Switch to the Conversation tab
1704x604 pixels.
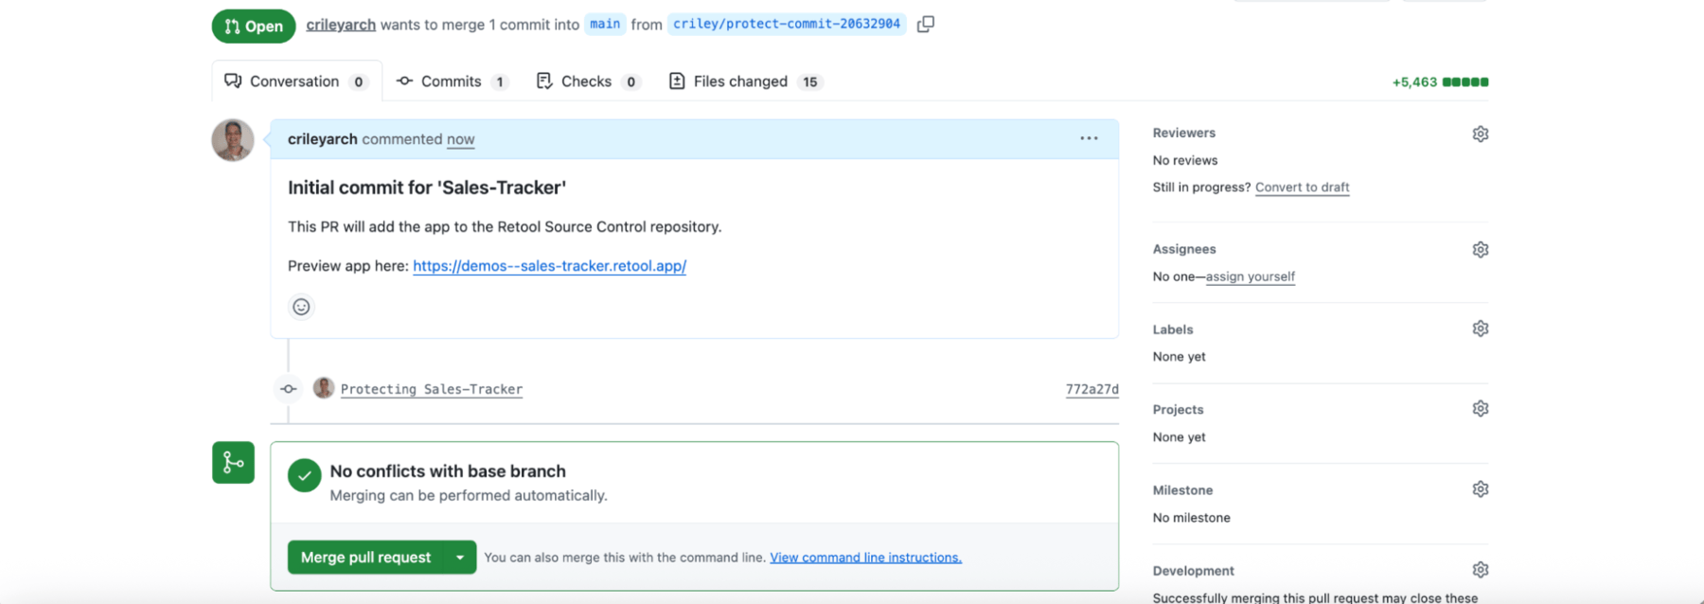[296, 81]
